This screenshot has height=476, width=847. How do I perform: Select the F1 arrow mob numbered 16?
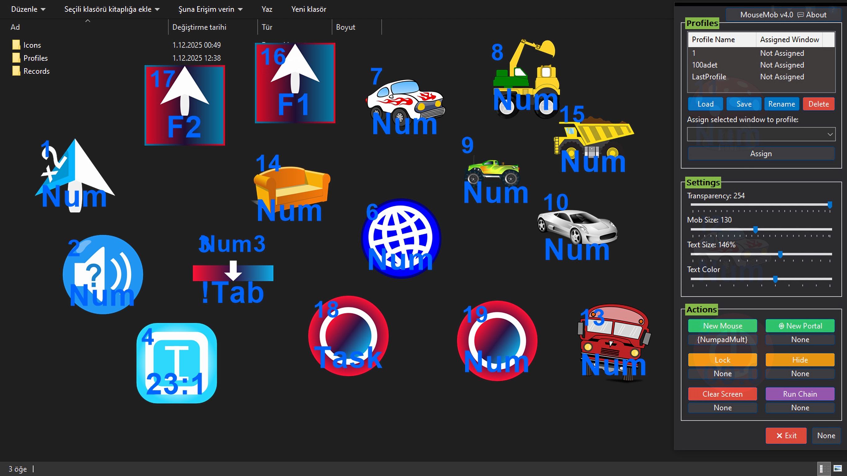295,82
